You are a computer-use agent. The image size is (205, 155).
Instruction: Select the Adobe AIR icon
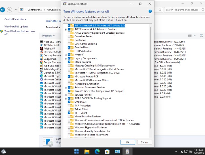[x=41, y=49]
